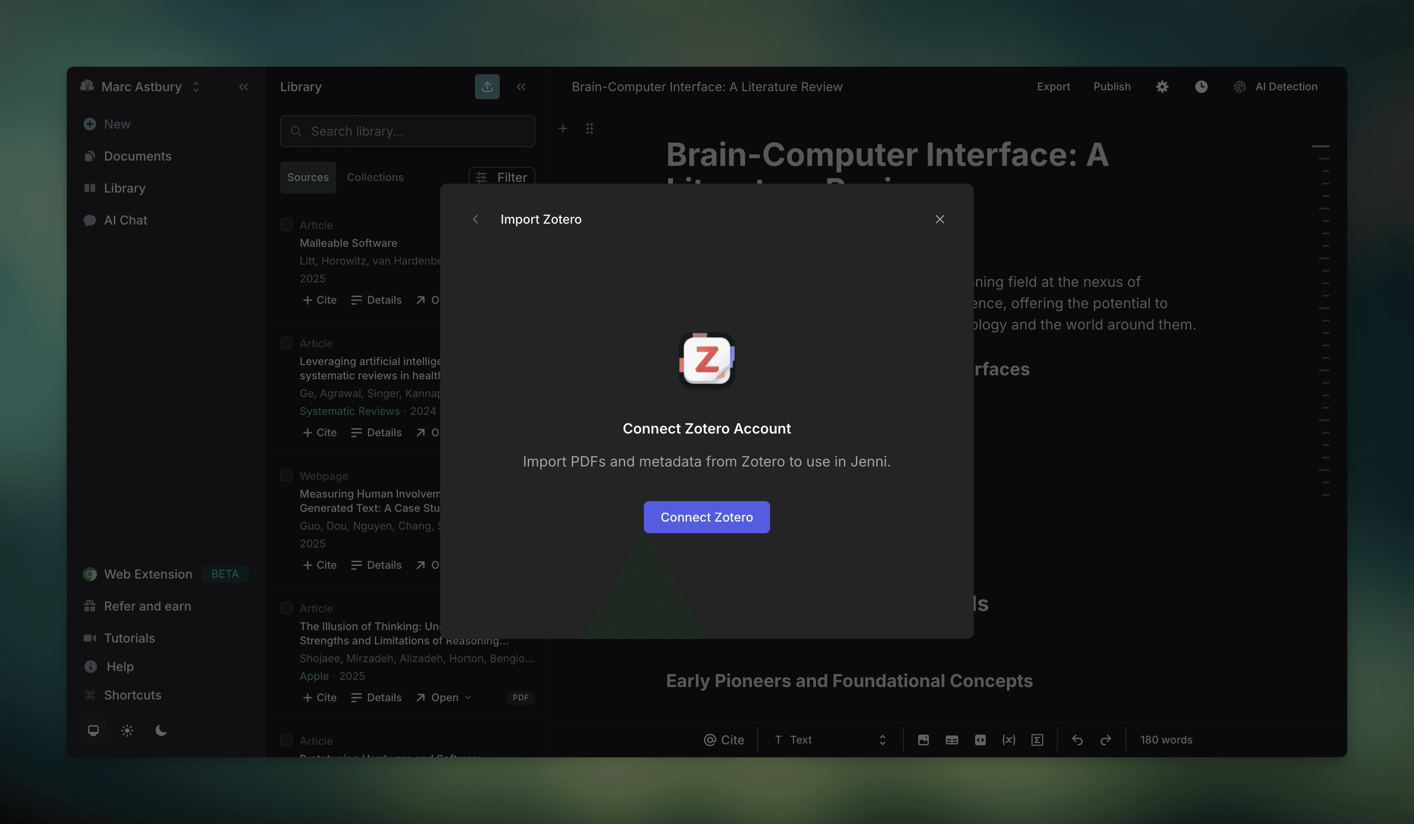This screenshot has height=824, width=1414.
Task: Check the Leveraging artificial intelligence source checkbox
Action: tap(286, 343)
